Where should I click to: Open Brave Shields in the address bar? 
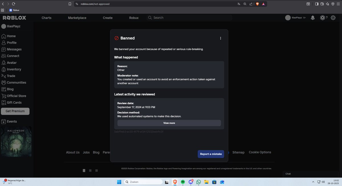click(x=257, y=4)
